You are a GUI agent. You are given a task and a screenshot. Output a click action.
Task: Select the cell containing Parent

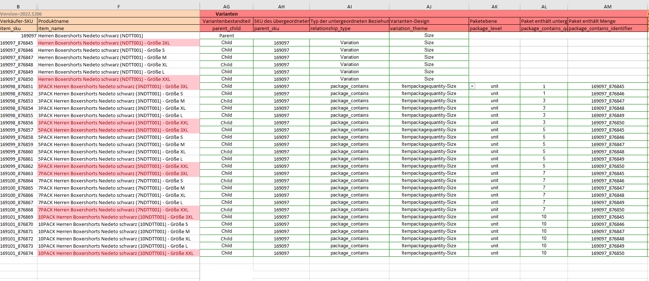[226, 36]
